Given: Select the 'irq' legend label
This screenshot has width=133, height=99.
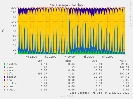Looking at the screenshot, I should point(9,80).
